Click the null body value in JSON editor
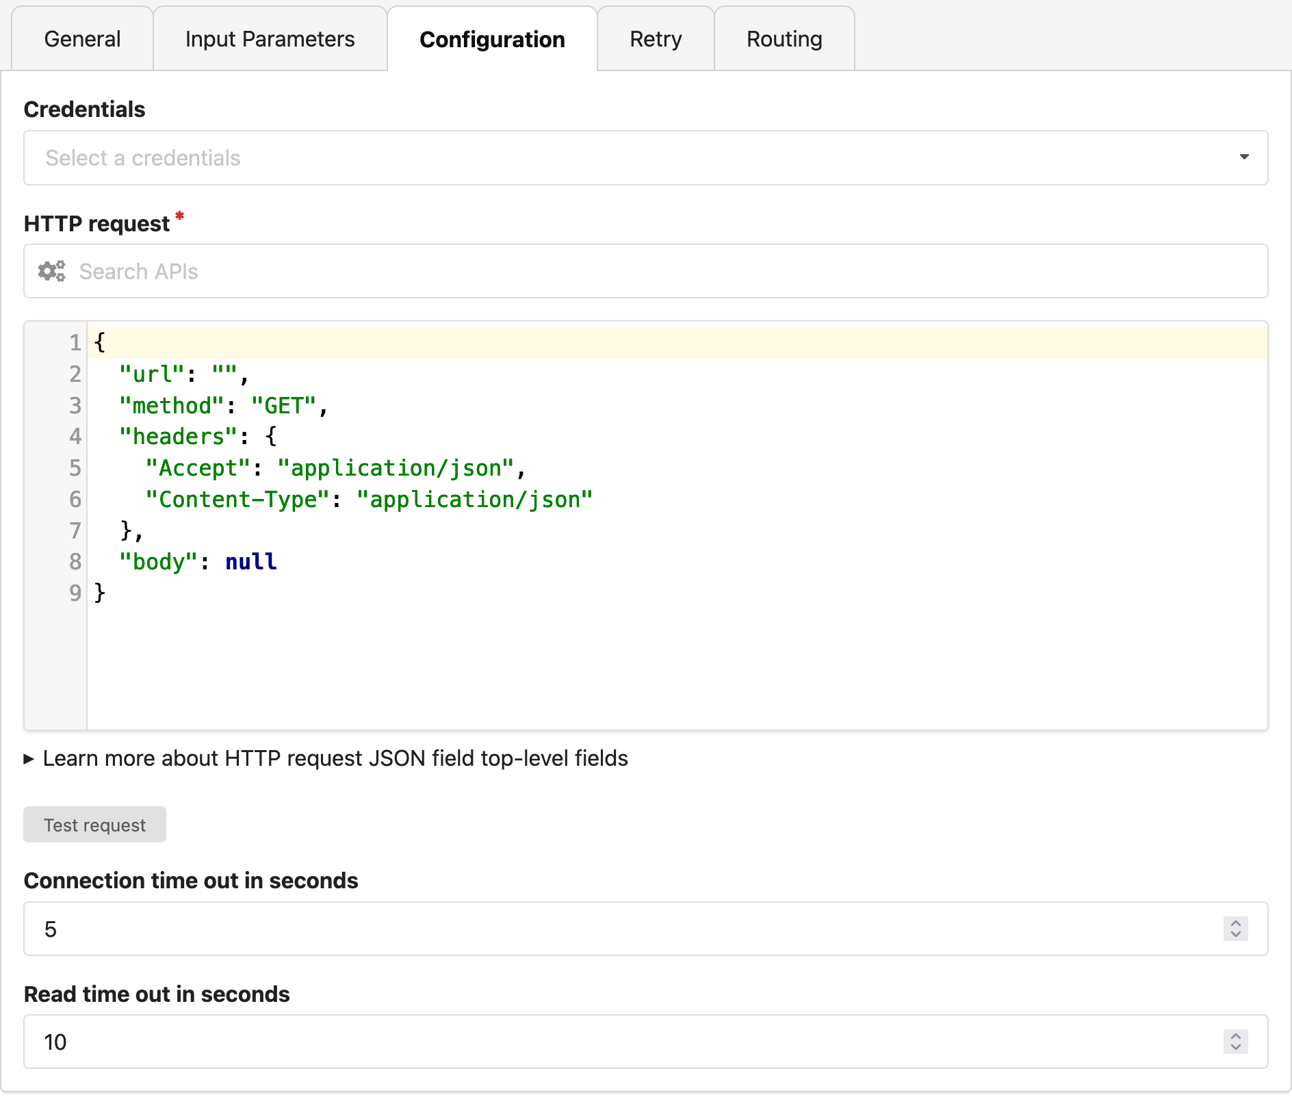This screenshot has height=1097, width=1292. click(251, 562)
